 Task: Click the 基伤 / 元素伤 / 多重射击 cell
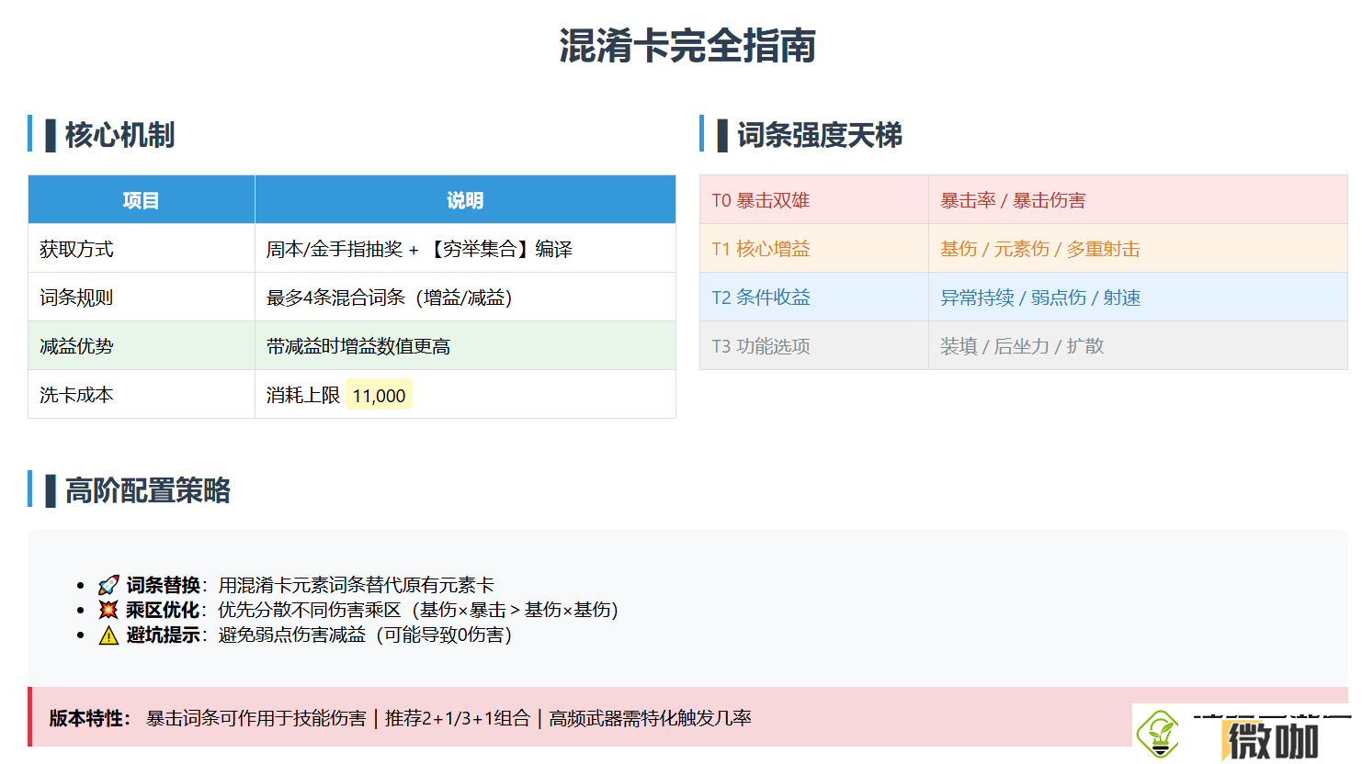point(1138,249)
